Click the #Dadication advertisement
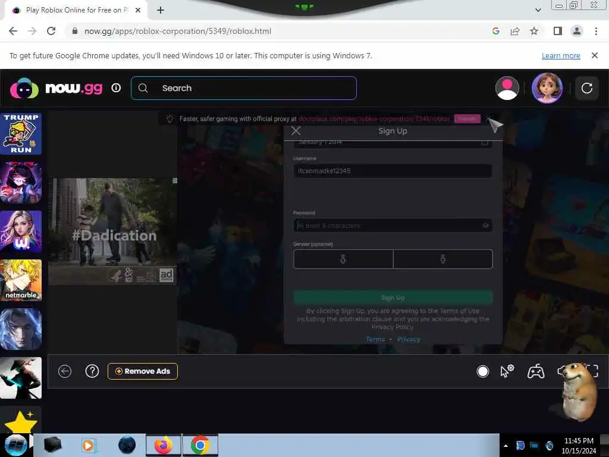The image size is (609, 457). click(x=112, y=231)
